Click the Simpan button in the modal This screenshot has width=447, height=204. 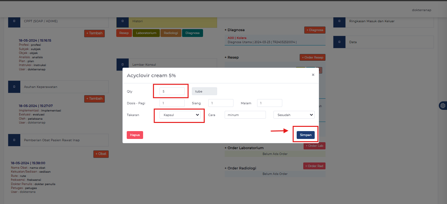point(305,134)
